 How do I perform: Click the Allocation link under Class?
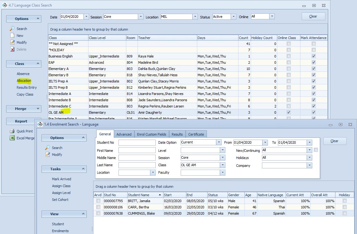click(x=24, y=81)
